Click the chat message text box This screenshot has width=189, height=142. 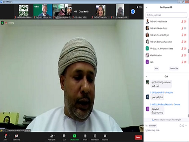point(166,130)
